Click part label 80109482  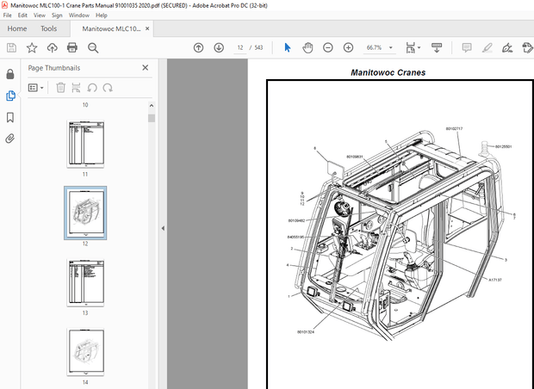tap(296, 220)
